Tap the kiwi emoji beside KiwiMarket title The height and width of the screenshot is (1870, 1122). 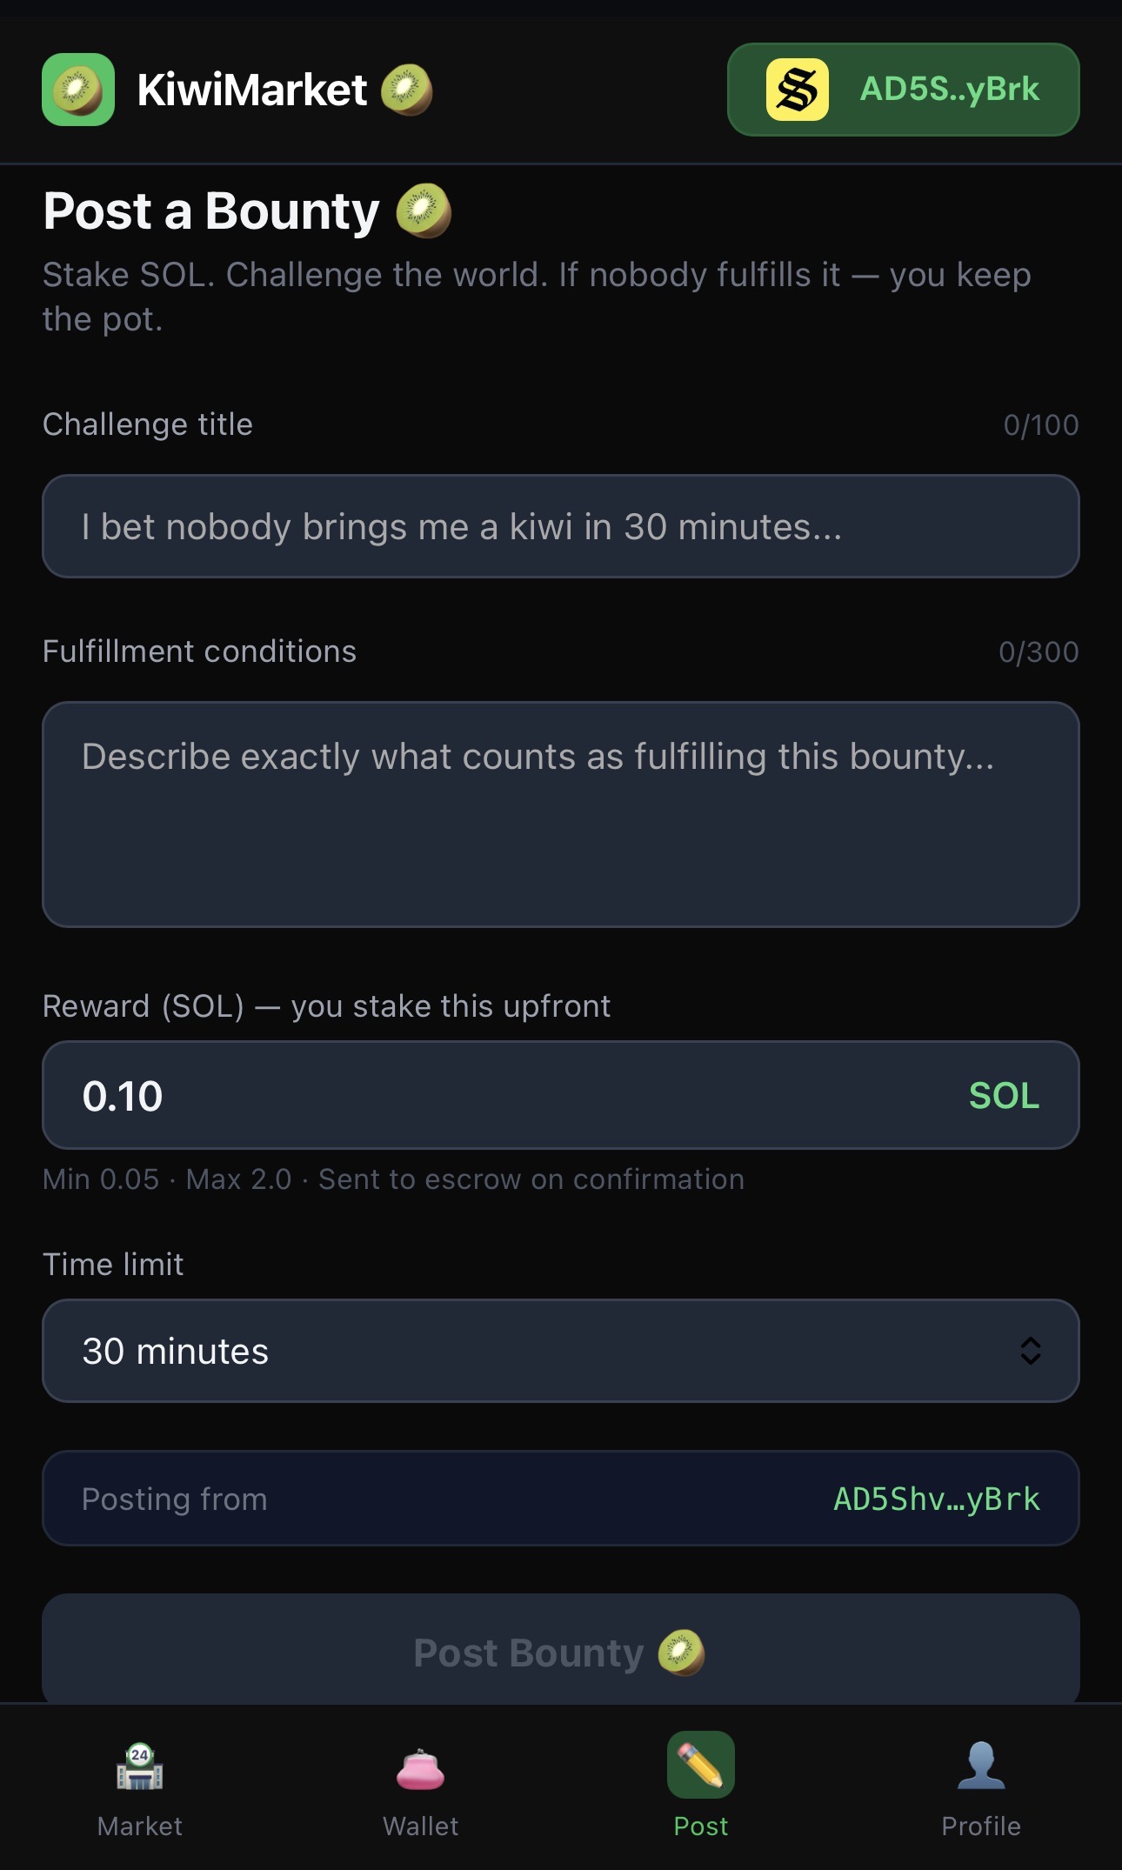point(407,90)
